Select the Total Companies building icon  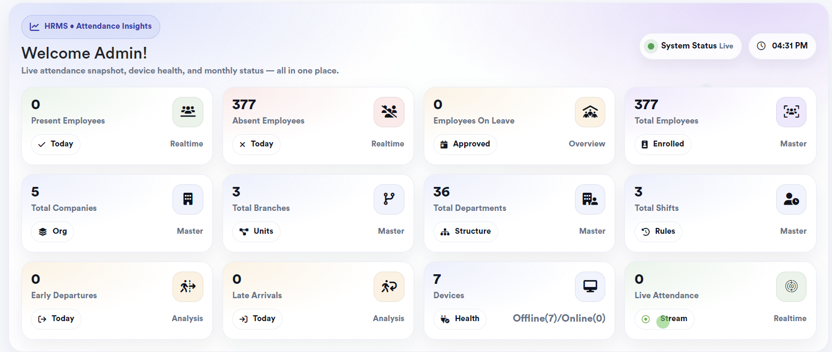pyautogui.click(x=187, y=199)
